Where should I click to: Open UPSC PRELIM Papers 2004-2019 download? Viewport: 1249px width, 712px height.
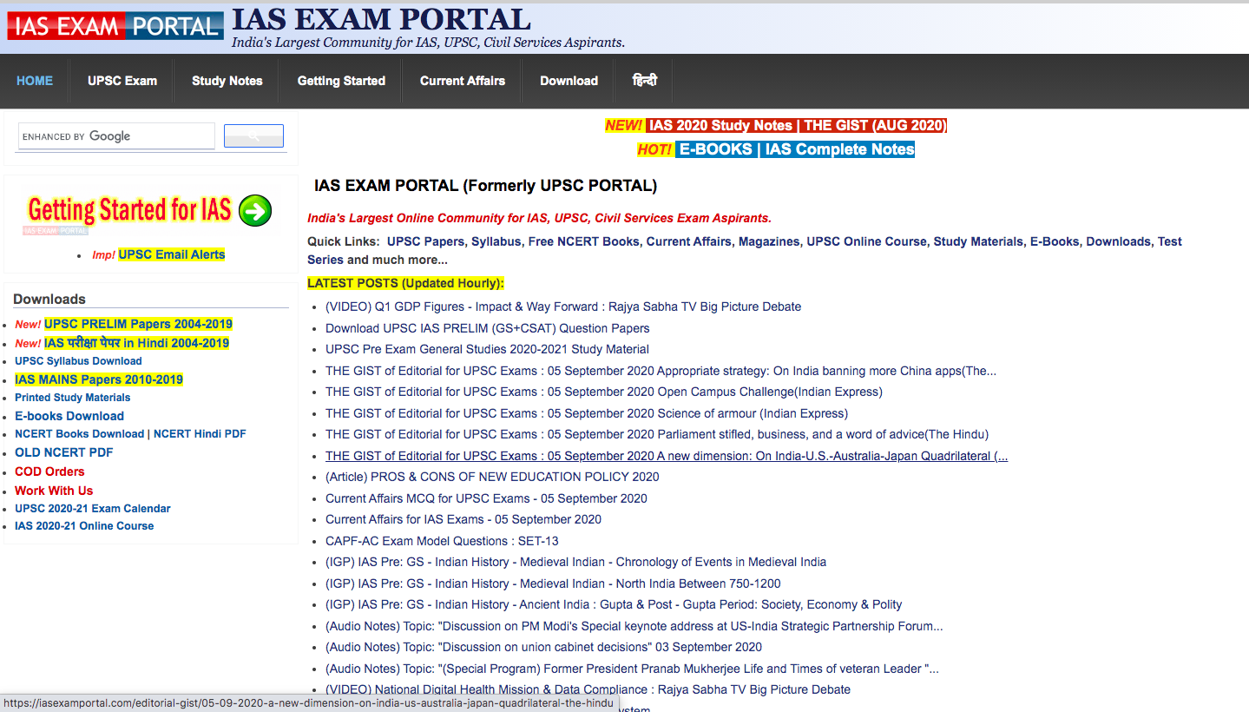point(139,324)
